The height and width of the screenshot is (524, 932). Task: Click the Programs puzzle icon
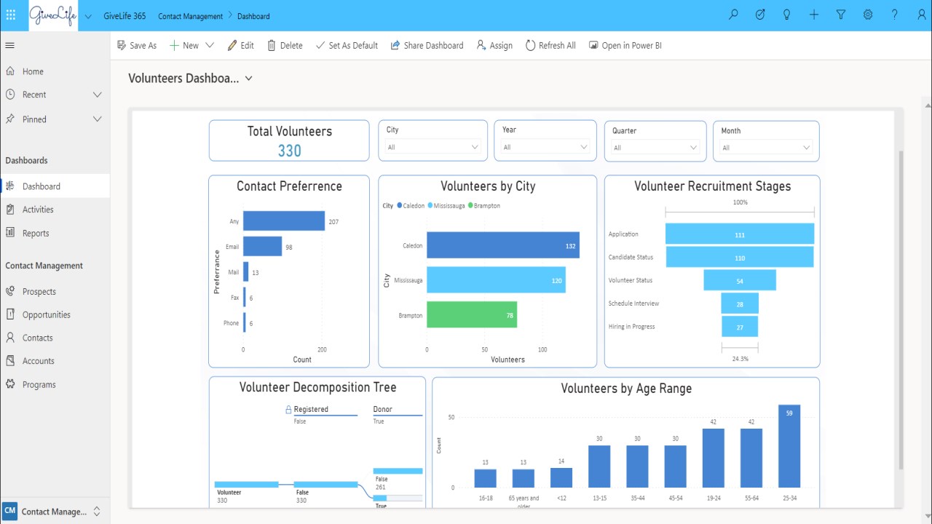click(x=10, y=384)
